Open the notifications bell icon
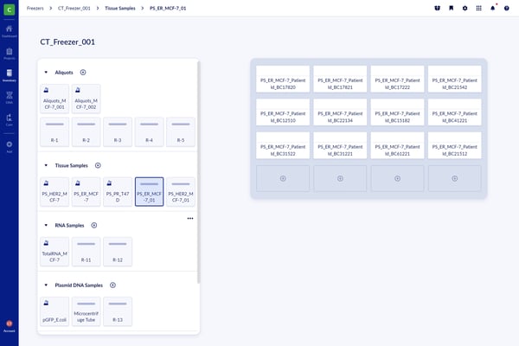This screenshot has width=519, height=346. pos(492,8)
